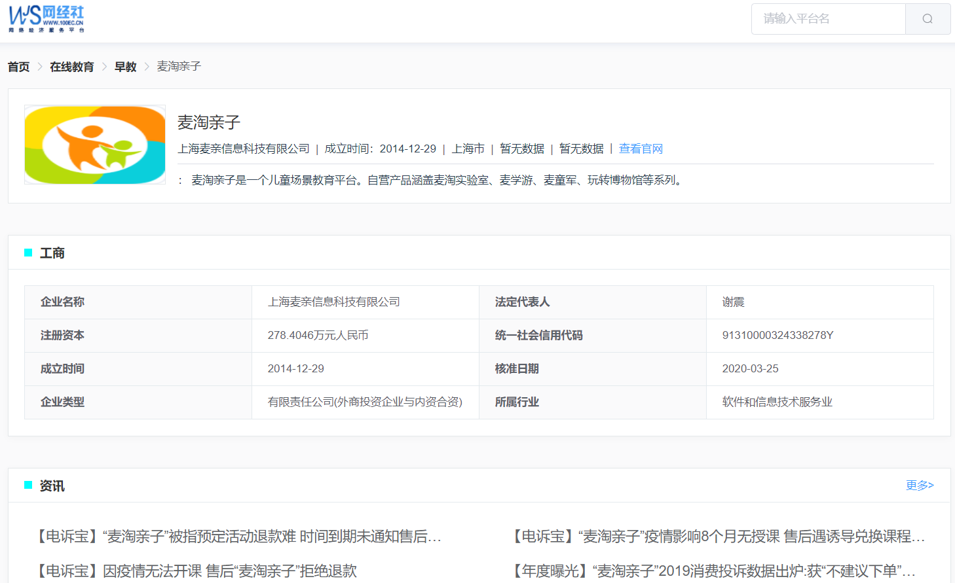Open news 麦淘亲子被指预定活动退款难
This screenshot has height=583, width=955.
click(238, 537)
